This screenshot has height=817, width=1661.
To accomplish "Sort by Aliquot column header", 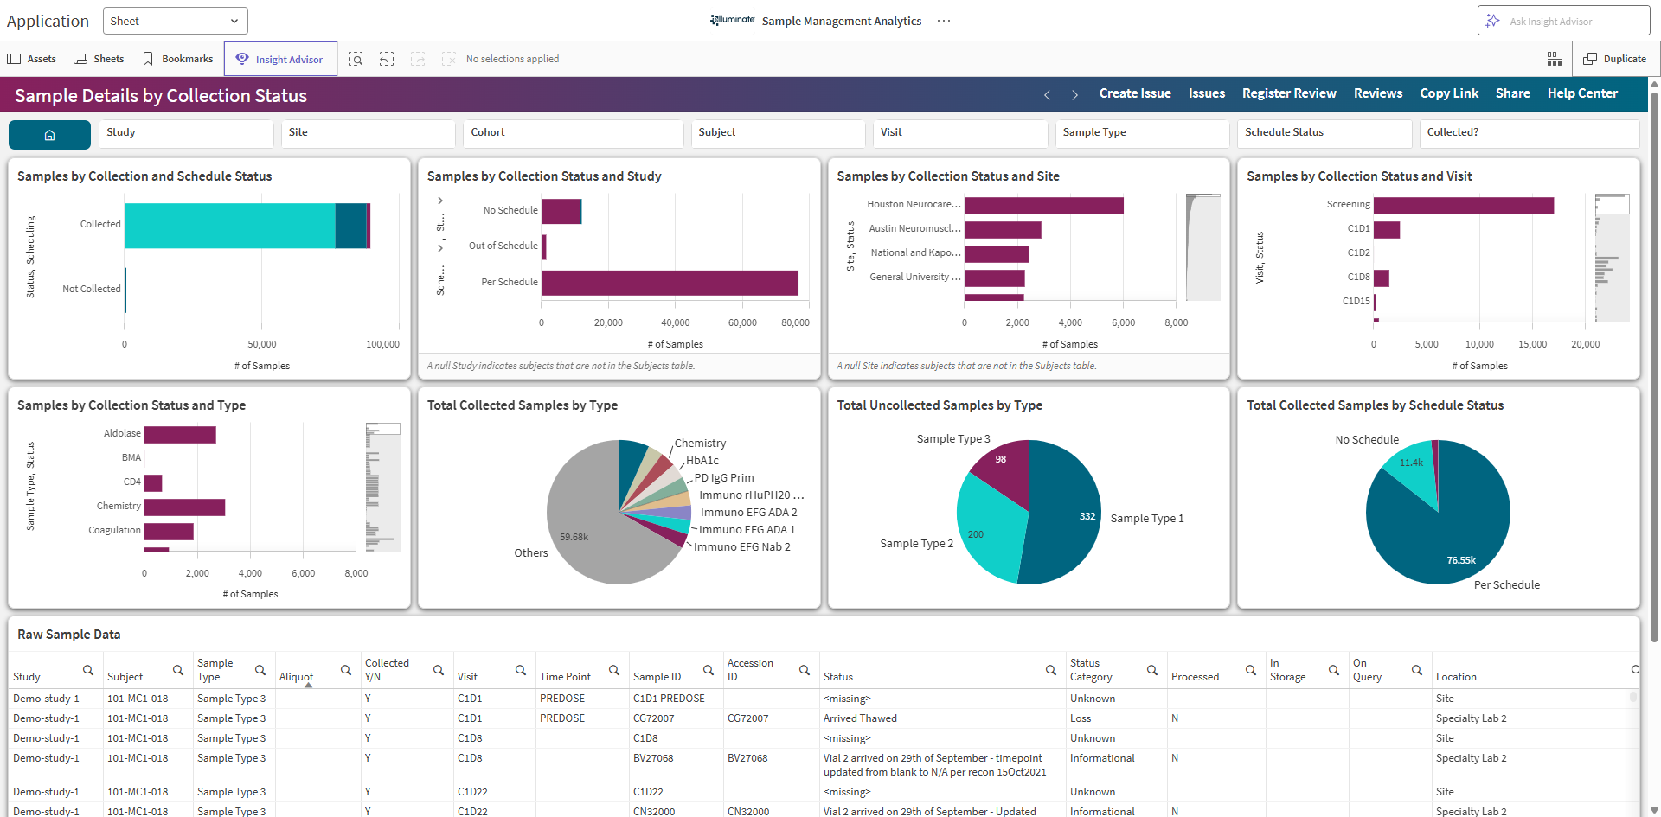I will click(296, 677).
